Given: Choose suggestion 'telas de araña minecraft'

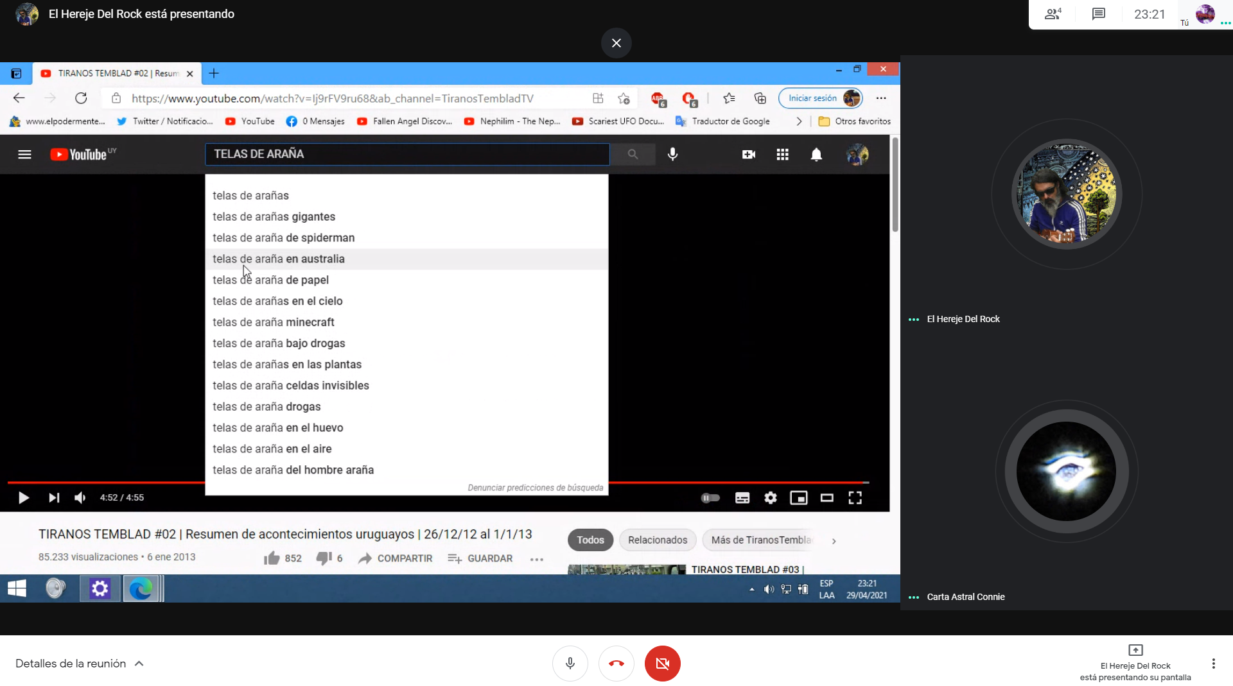Looking at the screenshot, I should 407,322.
